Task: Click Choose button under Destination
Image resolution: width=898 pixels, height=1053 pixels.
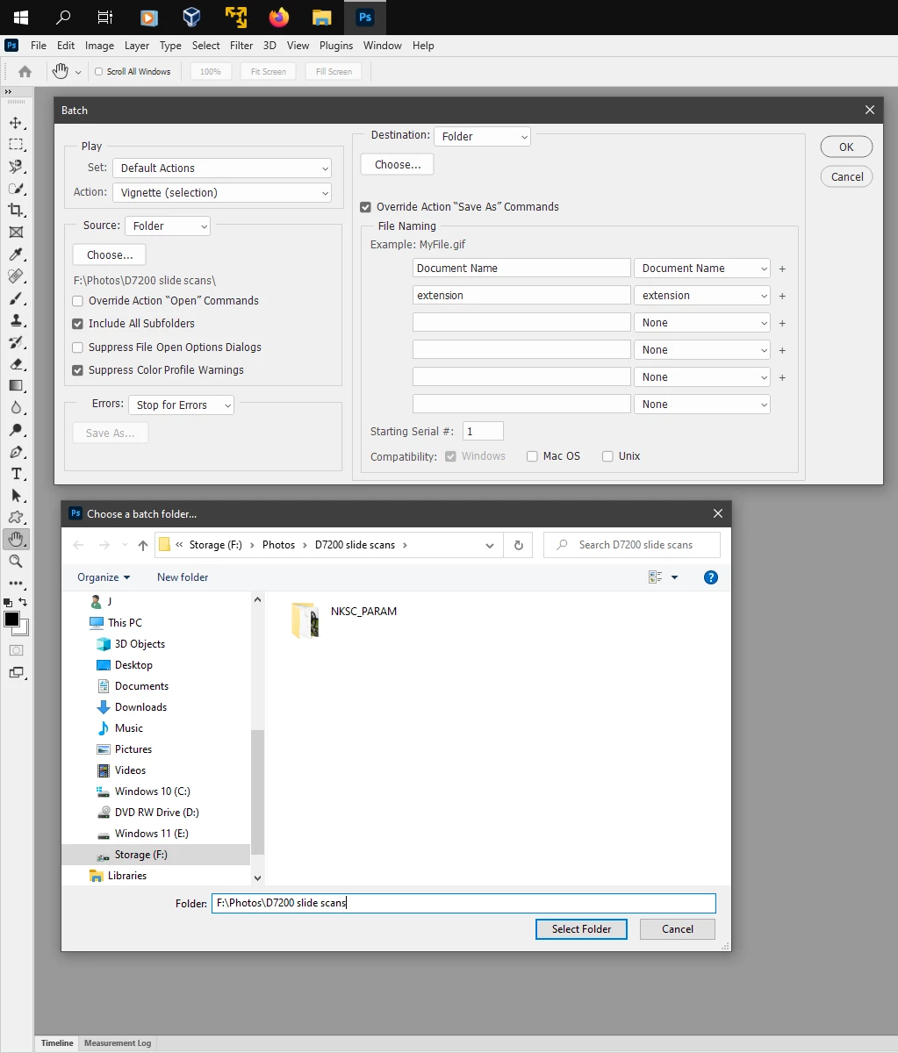Action: pyautogui.click(x=398, y=165)
